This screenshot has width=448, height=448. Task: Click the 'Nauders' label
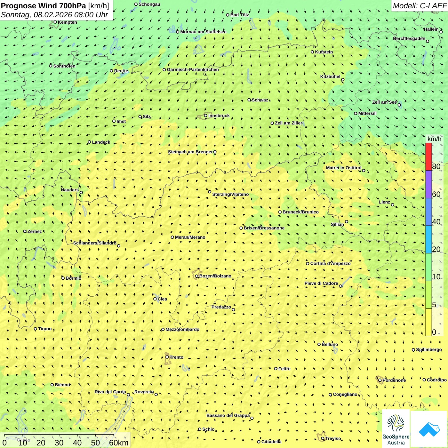pos(70,190)
